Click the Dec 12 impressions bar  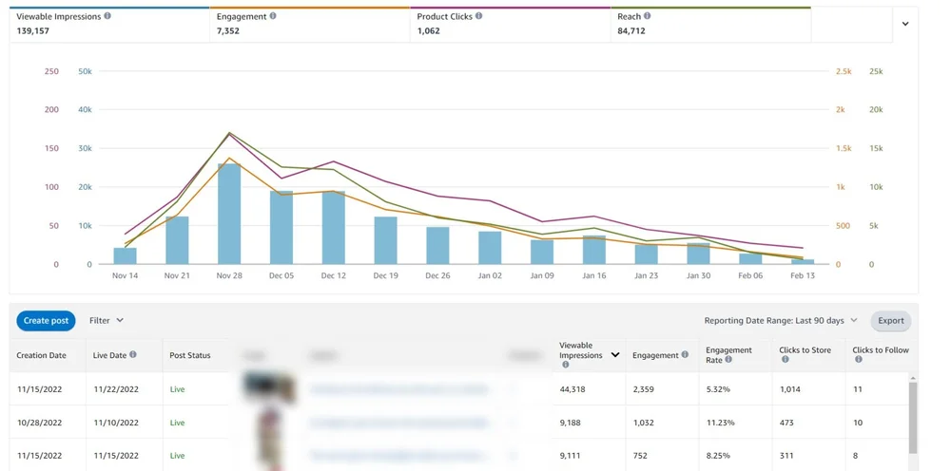pyautogui.click(x=334, y=228)
